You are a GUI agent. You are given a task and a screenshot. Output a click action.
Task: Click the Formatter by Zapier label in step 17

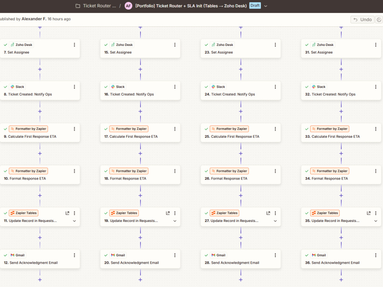point(129,129)
